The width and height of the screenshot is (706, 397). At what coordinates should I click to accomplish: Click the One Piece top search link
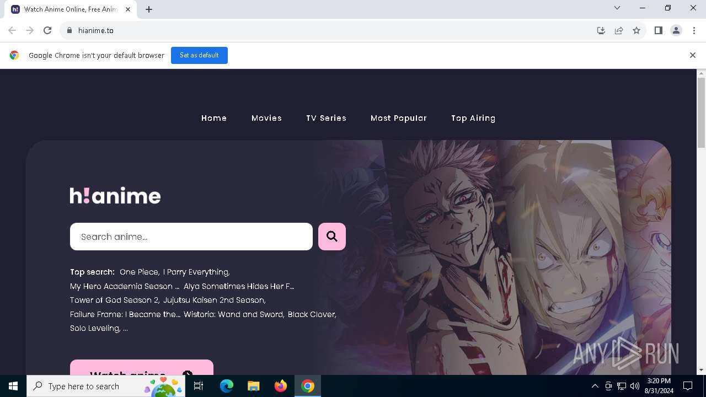pyautogui.click(x=140, y=272)
